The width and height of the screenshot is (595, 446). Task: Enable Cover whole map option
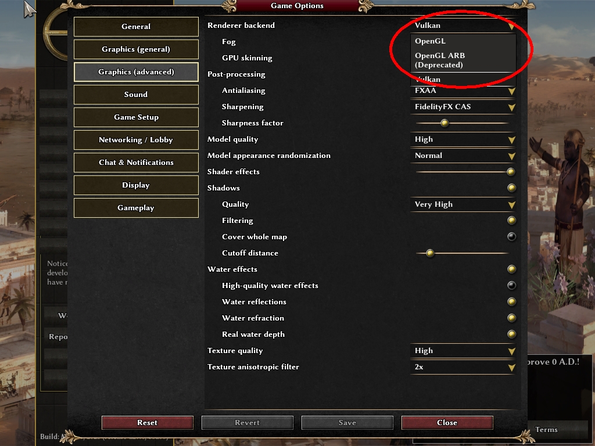pos(511,237)
